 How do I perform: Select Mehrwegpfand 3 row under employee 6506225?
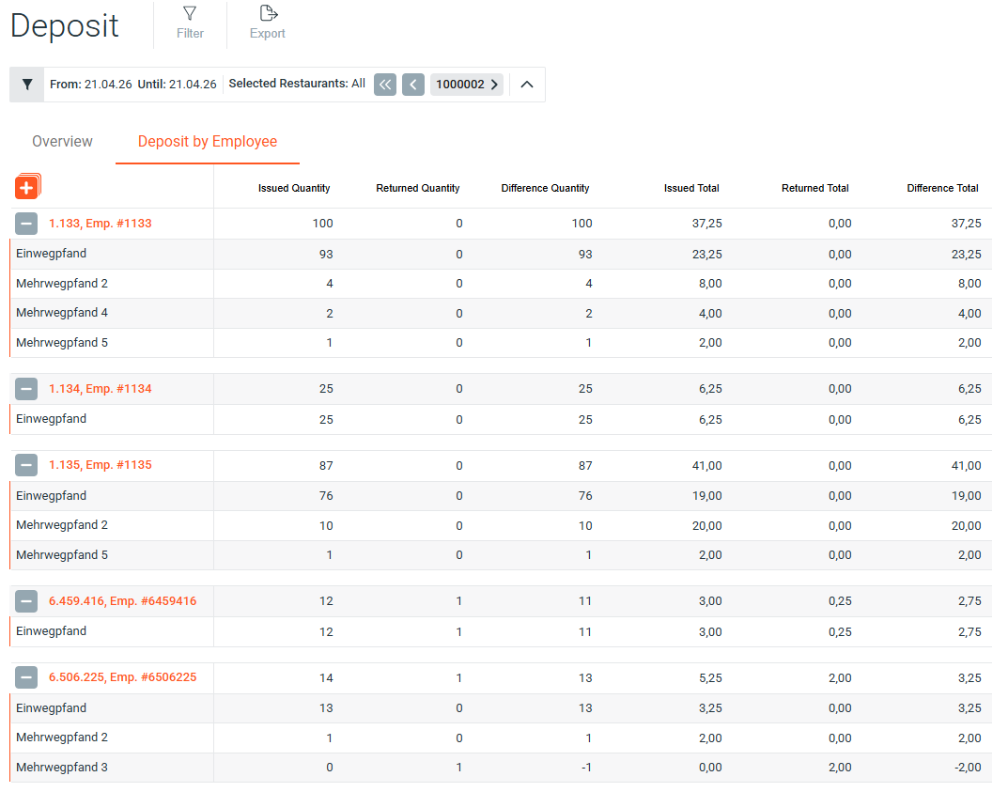click(501, 768)
